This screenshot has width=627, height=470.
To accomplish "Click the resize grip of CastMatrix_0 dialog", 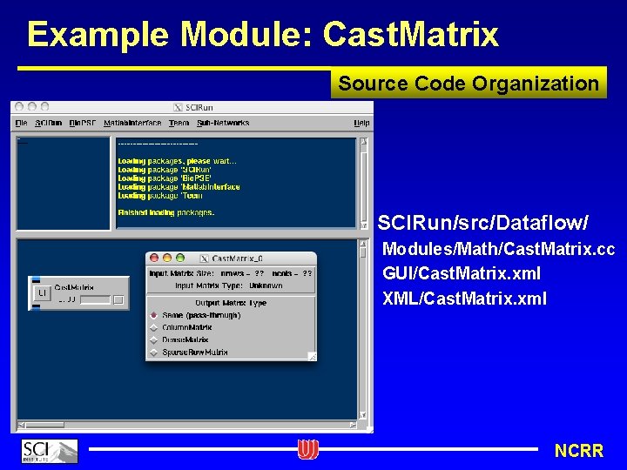I will pyautogui.click(x=312, y=357).
